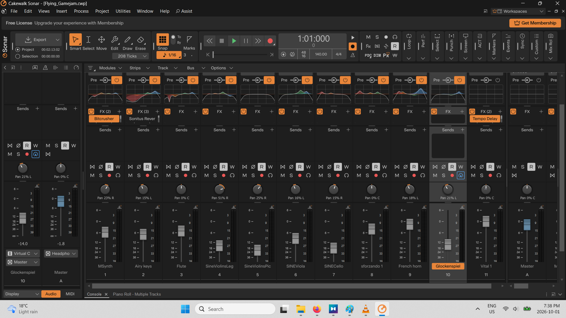Stop the transport
The height and width of the screenshot is (318, 566).
[222, 41]
